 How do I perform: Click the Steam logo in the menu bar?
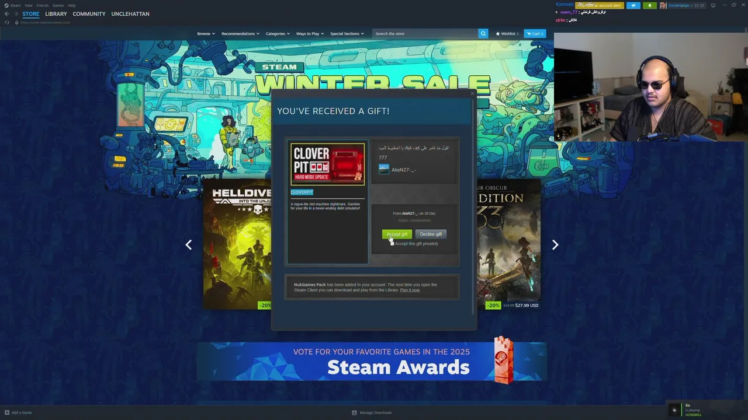pos(6,5)
